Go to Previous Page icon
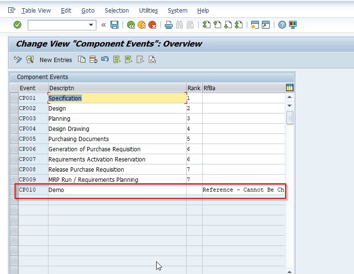The image size is (354, 274). 217,25
